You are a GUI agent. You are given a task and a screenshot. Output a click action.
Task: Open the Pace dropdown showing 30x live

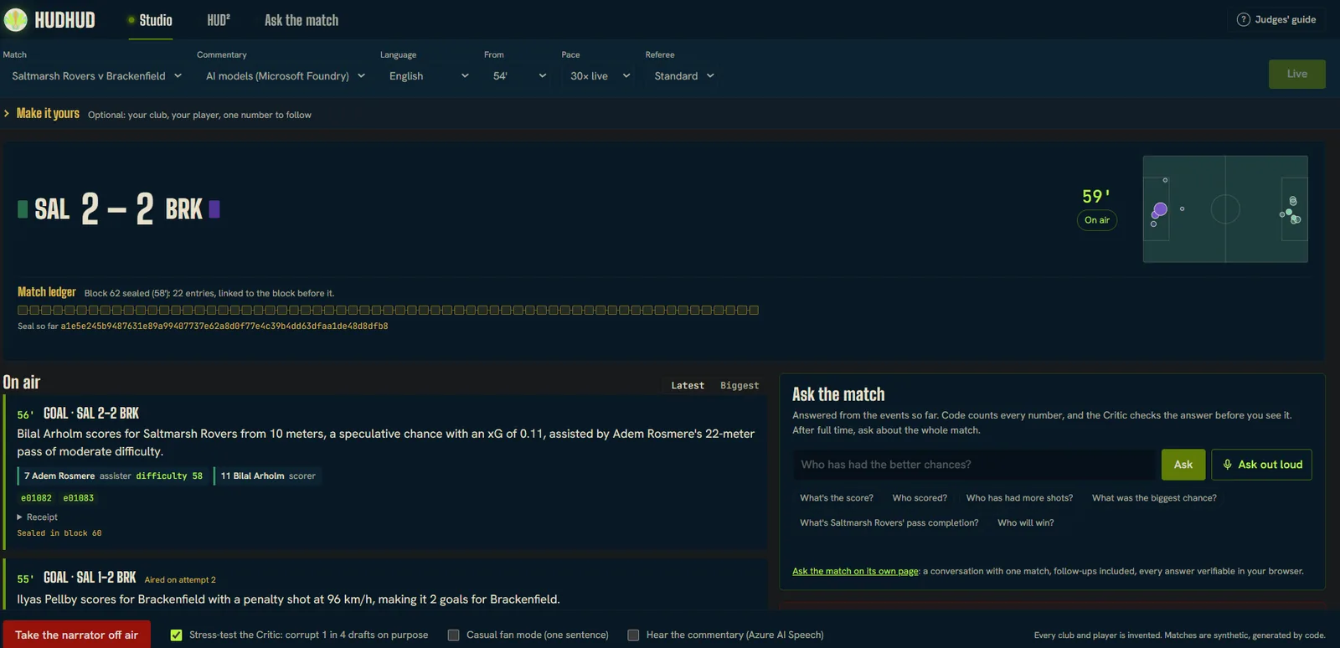[600, 75]
